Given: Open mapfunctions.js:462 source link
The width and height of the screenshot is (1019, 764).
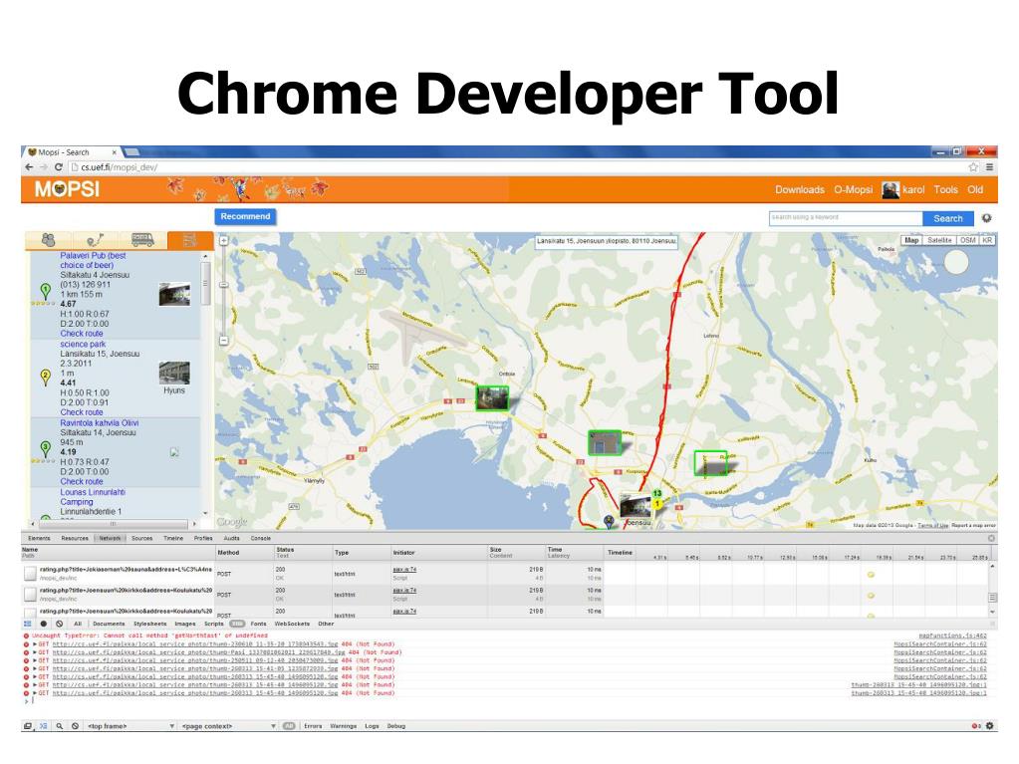Looking at the screenshot, I should coord(952,636).
